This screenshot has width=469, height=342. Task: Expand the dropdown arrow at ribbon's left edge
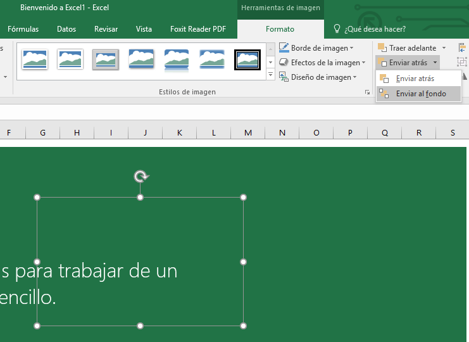[6, 77]
